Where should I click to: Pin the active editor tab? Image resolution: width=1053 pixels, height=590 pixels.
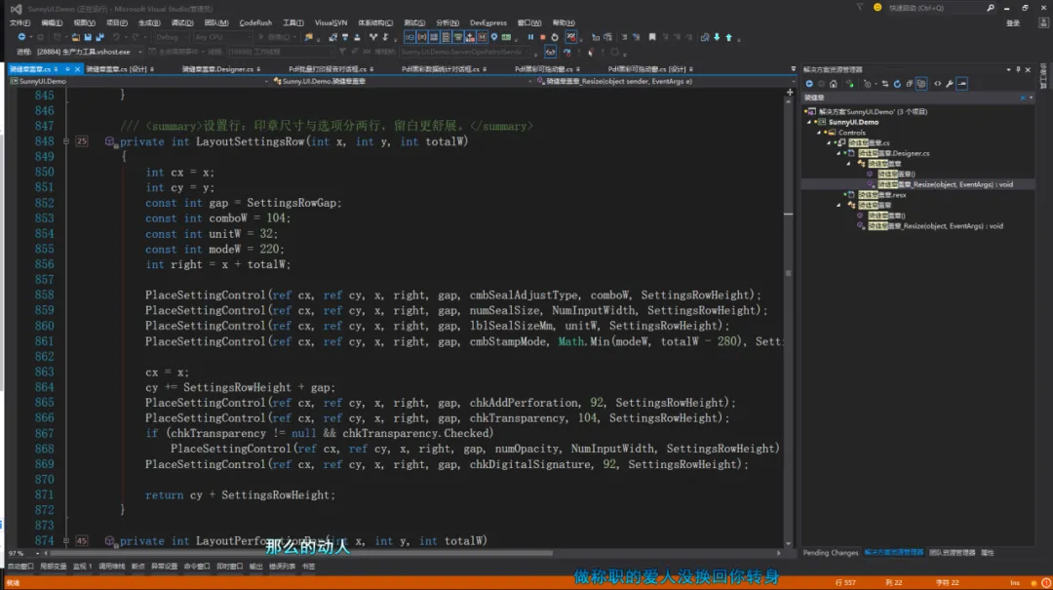[x=67, y=69]
